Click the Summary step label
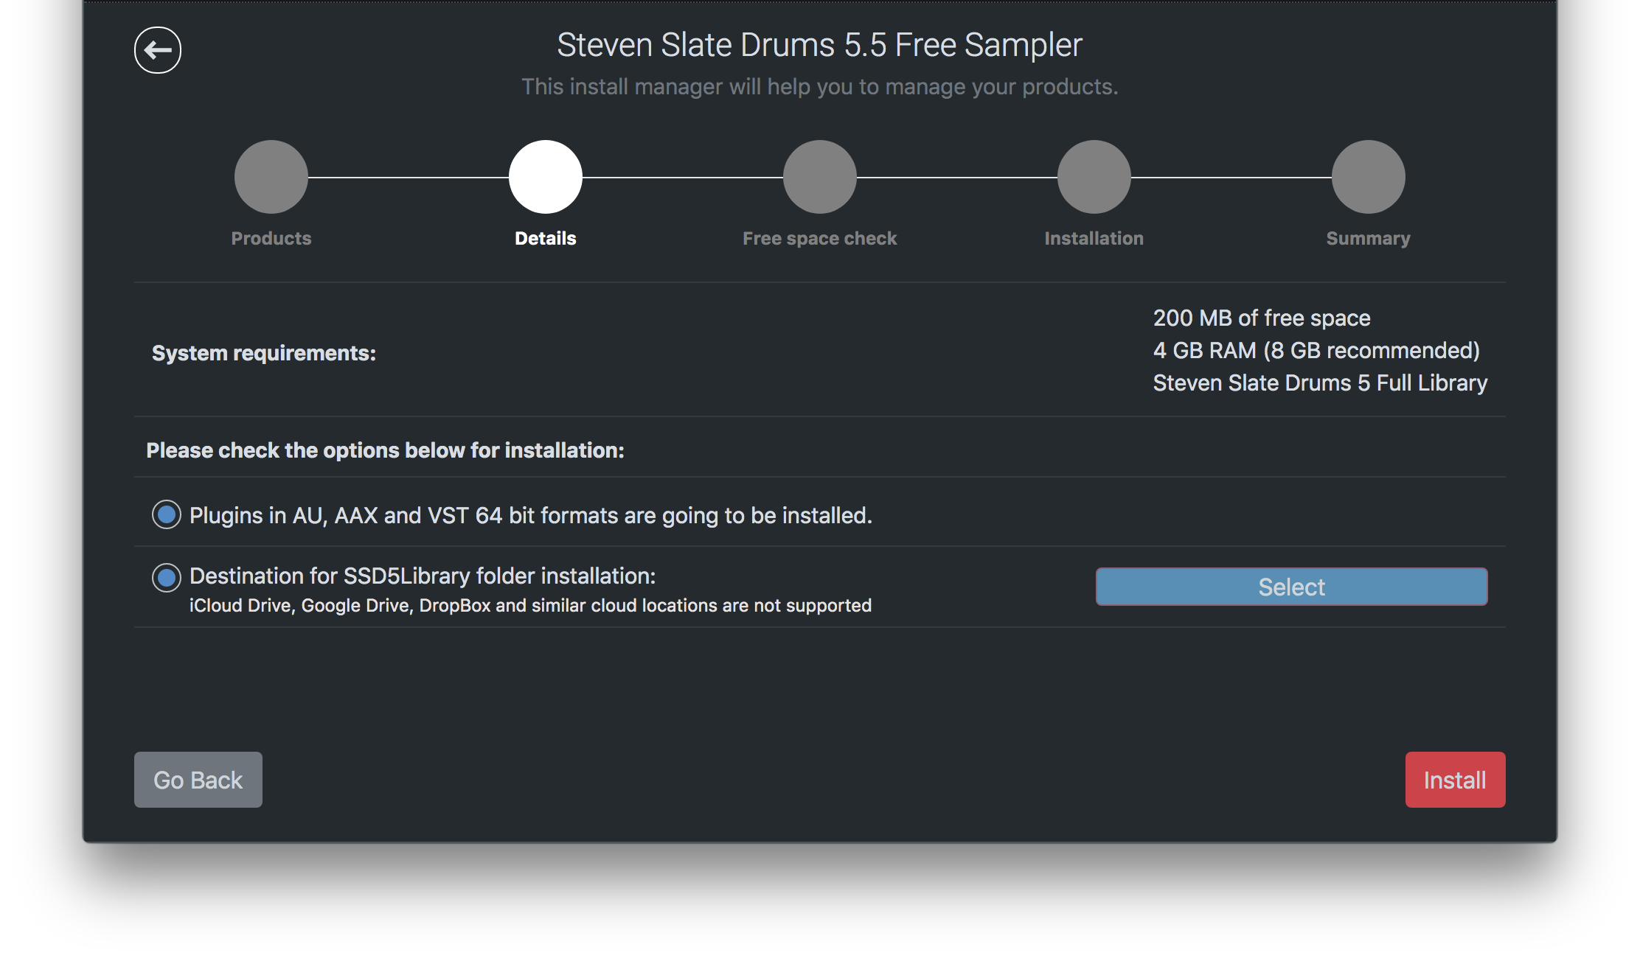Screen dimensions: 1640x961 [1369, 238]
